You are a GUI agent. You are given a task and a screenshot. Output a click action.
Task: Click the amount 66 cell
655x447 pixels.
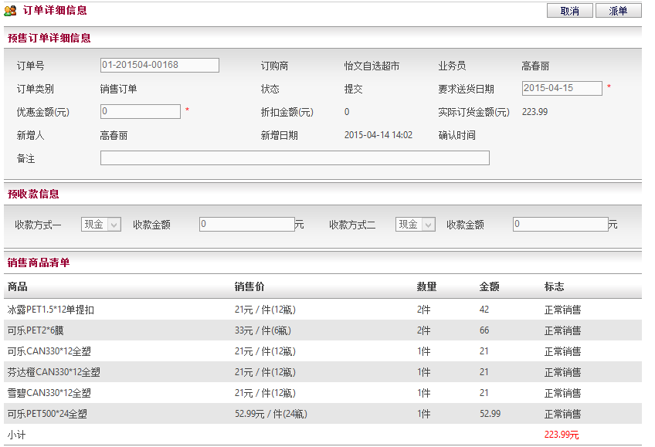point(484,330)
